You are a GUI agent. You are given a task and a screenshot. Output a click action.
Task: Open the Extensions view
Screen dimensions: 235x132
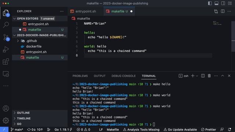point(6,62)
